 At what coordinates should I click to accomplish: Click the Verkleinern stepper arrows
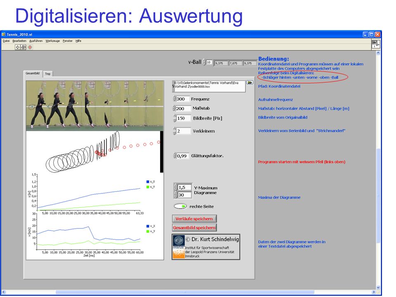pos(174,131)
